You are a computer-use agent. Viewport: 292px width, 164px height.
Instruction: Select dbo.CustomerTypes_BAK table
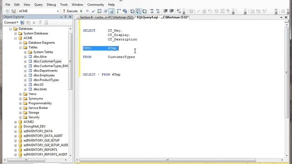(x=51, y=66)
